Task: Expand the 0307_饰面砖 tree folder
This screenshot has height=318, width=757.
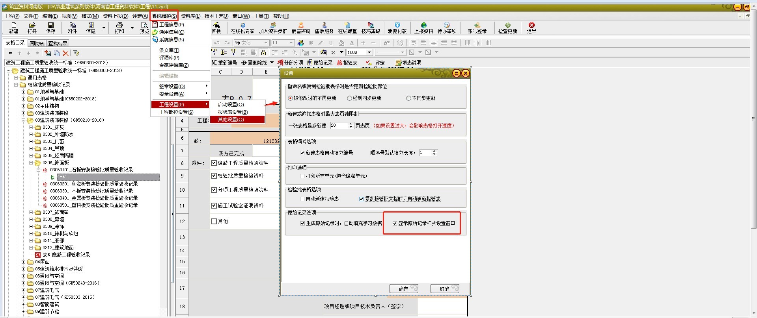Action: coord(31,213)
